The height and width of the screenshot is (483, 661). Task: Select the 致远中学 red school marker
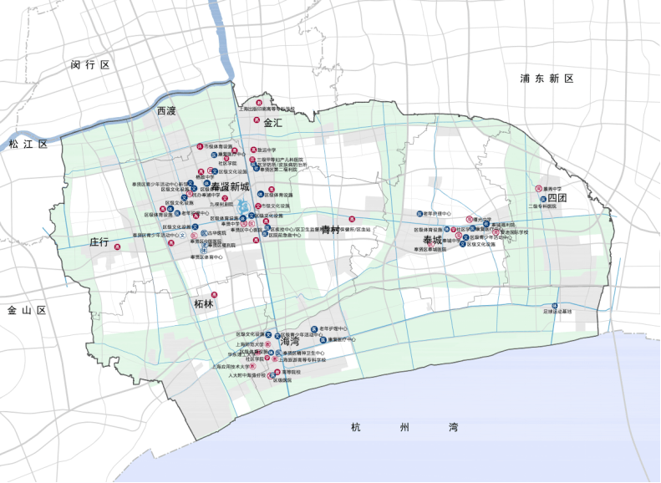click(x=253, y=150)
